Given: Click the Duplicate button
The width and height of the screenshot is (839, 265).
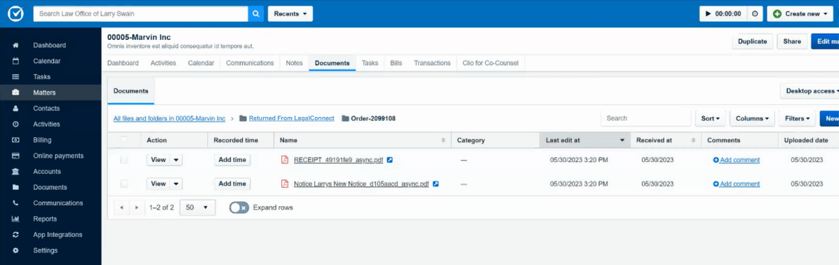Looking at the screenshot, I should [752, 41].
